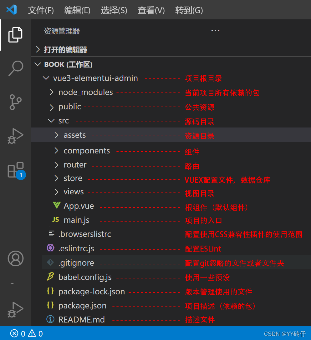Open the explorer more actions menu (...)
Screen dimensions: 311x340
point(215,30)
